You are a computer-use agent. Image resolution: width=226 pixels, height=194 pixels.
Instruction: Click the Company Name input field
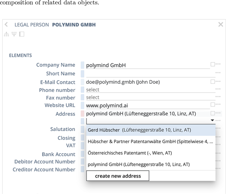click(x=148, y=65)
